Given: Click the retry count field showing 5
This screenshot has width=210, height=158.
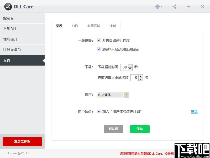Looking at the screenshot, I should (x=135, y=78).
